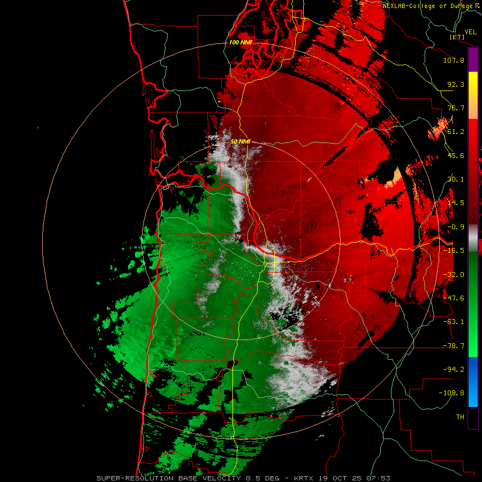
Task: Click the green segment of the velocity color bar
Action: tap(473, 304)
